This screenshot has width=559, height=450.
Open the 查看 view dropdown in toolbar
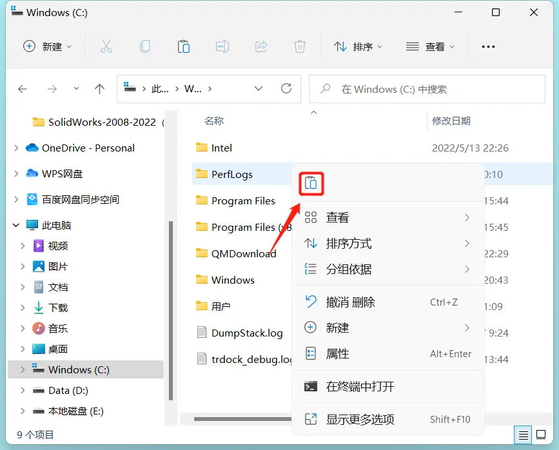(x=430, y=46)
